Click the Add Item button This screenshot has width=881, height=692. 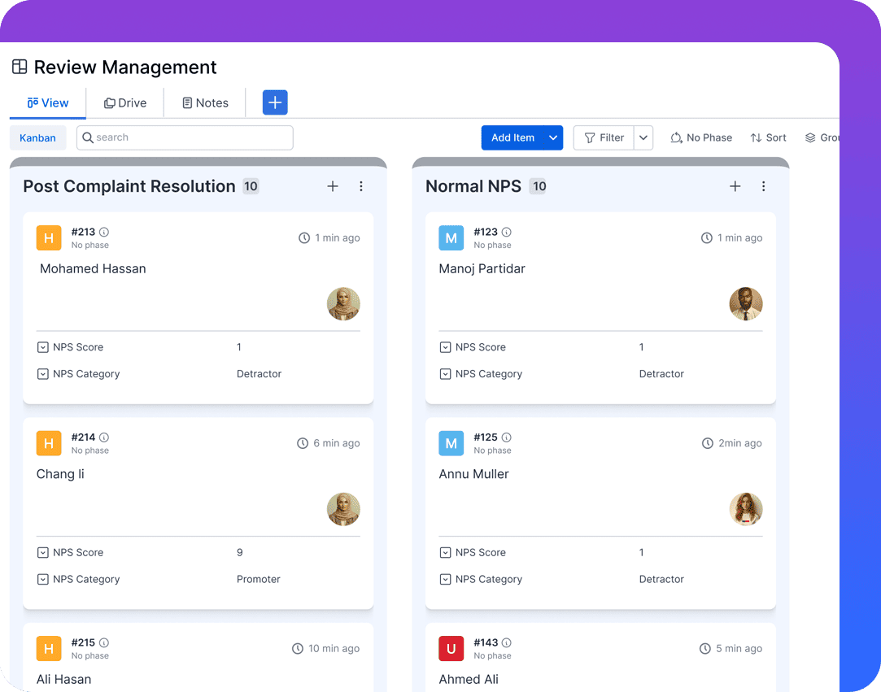pos(512,137)
